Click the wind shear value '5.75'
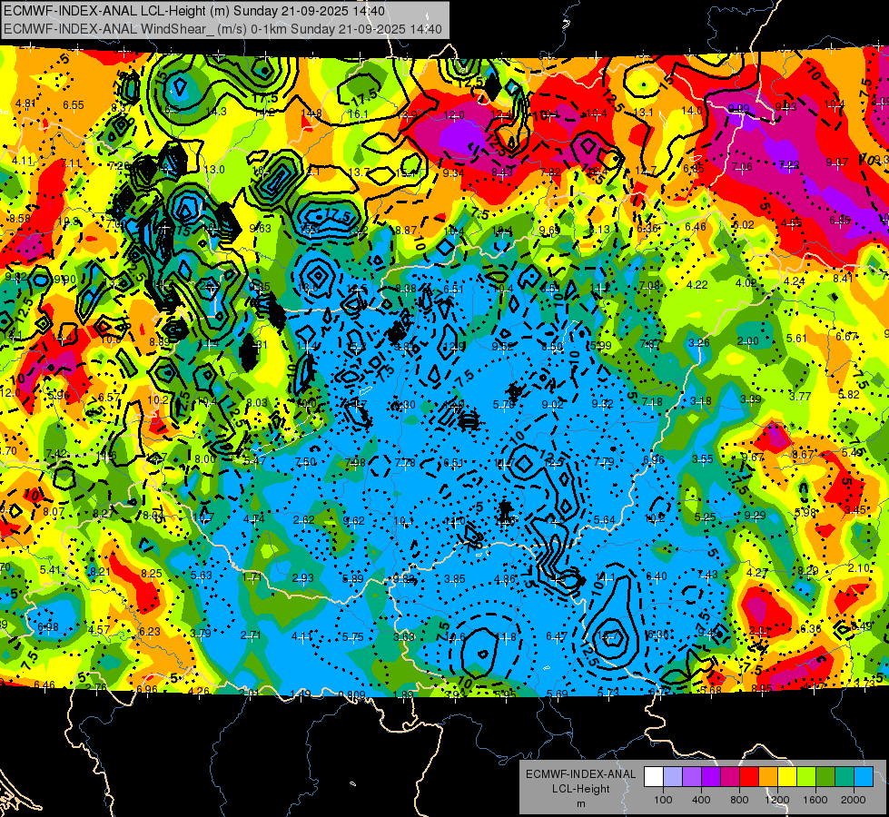The height and width of the screenshot is (817, 889). pyautogui.click(x=352, y=636)
